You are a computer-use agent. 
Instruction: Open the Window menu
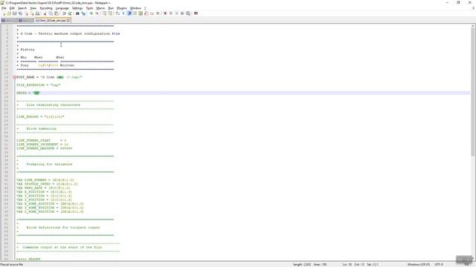pyautogui.click(x=135, y=8)
